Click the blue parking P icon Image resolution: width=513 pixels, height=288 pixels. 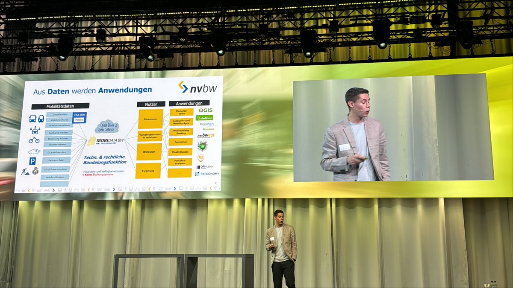pyautogui.click(x=32, y=161)
